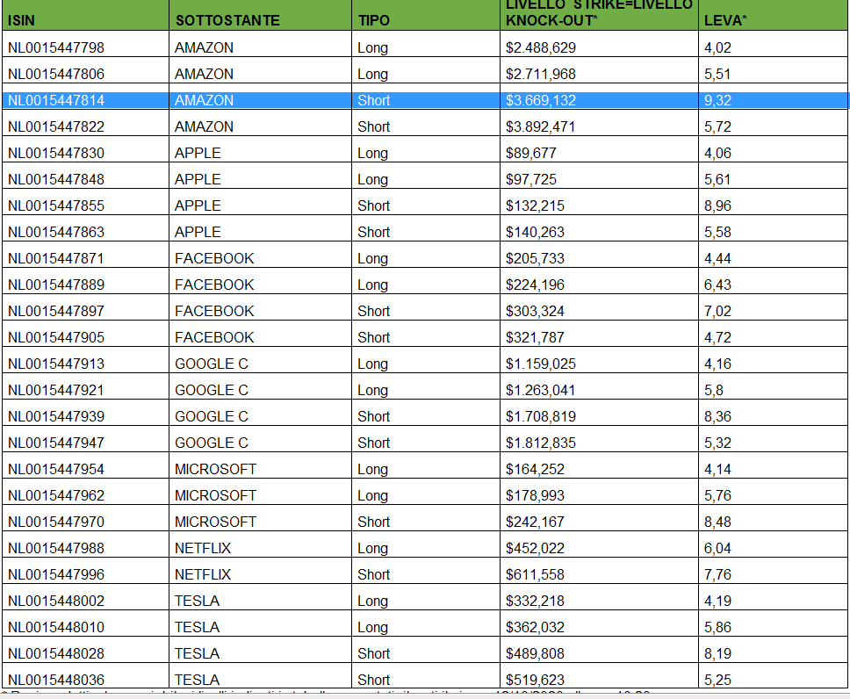Click strike value $303,324
The height and width of the screenshot is (699, 850).
(535, 311)
